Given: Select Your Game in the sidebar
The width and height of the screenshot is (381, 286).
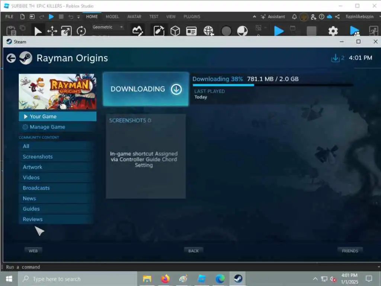Looking at the screenshot, I should 58,117.
